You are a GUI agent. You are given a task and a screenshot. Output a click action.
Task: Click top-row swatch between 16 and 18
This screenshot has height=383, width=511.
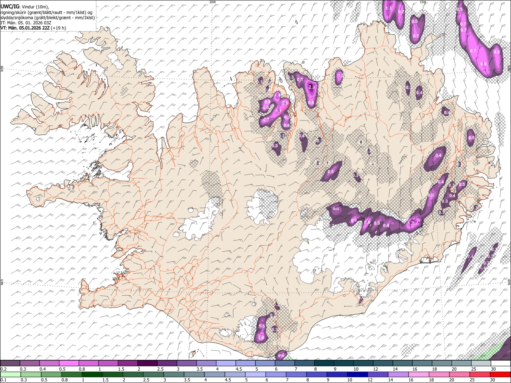click(422, 363)
